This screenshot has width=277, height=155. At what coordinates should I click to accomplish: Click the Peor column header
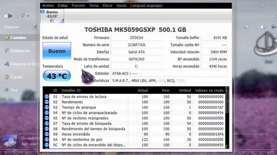166,90
